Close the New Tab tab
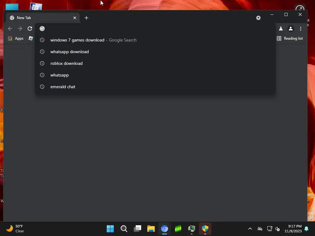The width and height of the screenshot is (315, 236). click(x=75, y=18)
